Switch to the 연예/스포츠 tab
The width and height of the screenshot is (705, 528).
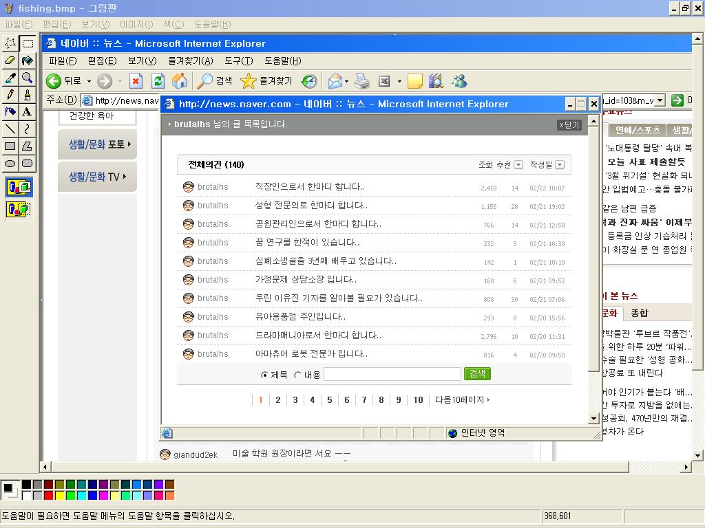(637, 130)
